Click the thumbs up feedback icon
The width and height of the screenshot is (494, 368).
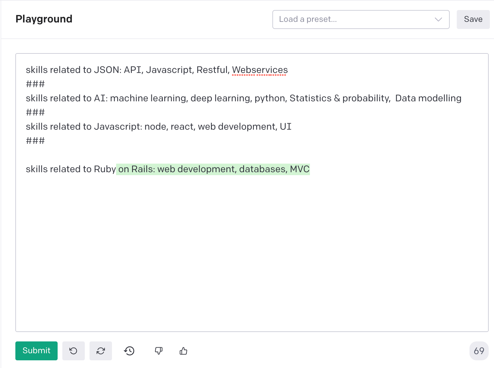tap(183, 351)
